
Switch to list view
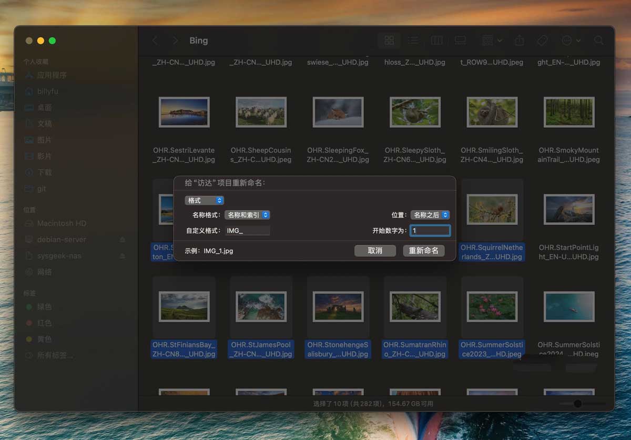[413, 40]
